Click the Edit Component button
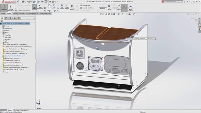Image resolution: width=201 pixels, height=113 pixels. click(4, 8)
